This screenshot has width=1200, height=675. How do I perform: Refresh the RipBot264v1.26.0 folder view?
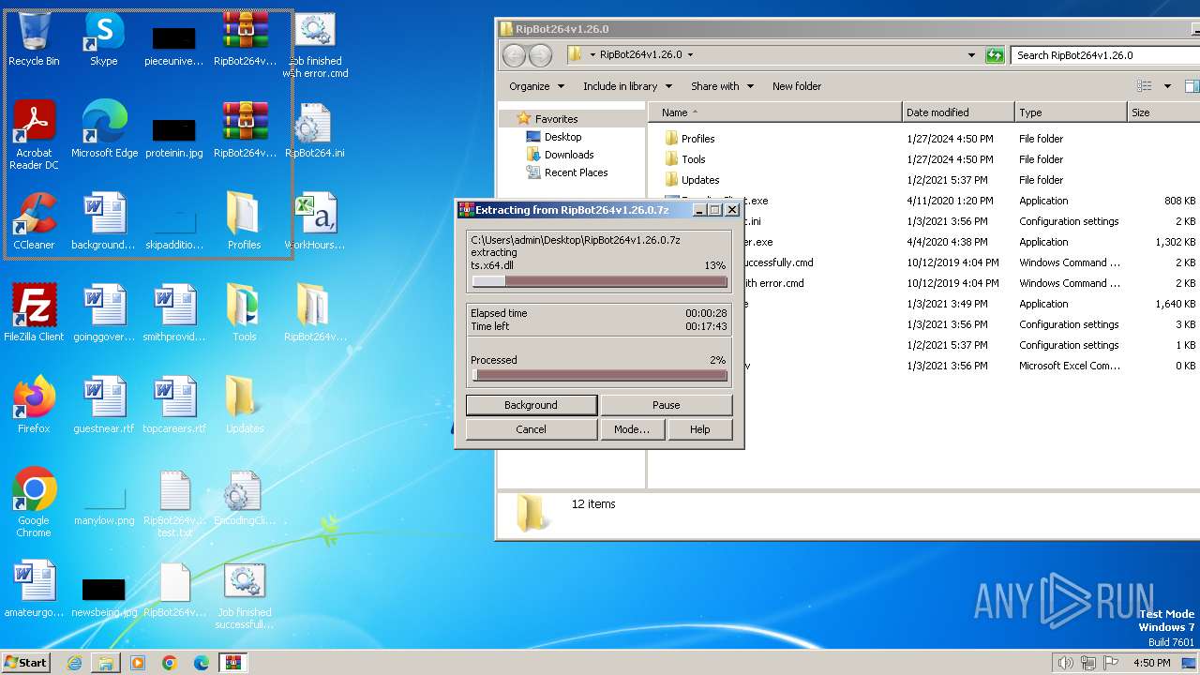(x=995, y=55)
